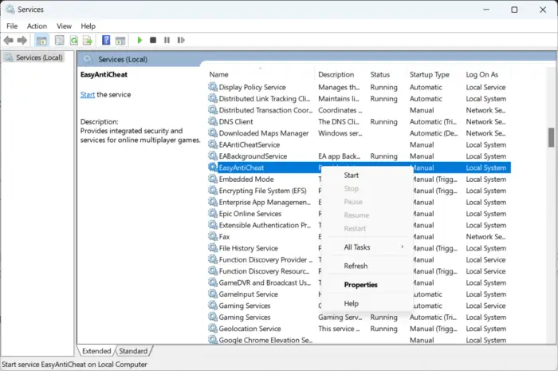This screenshot has height=371, width=558.
Task: Open the Help menu in menu bar
Action: [x=88, y=26]
